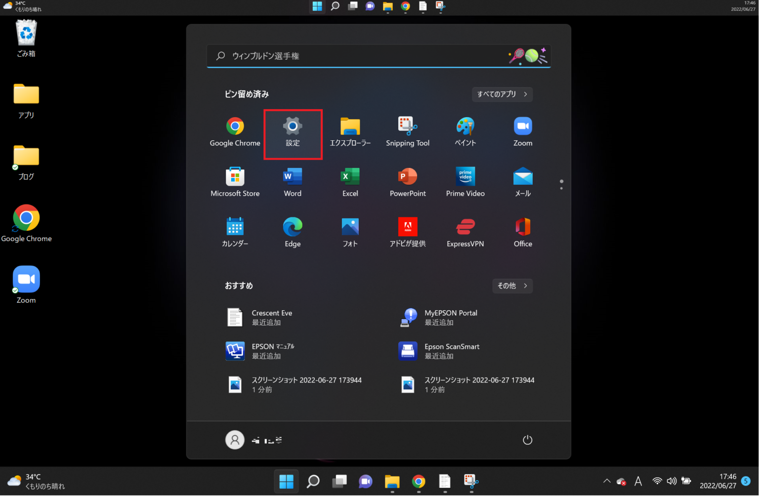
Task: Click the Start menu search field
Action: 379,56
